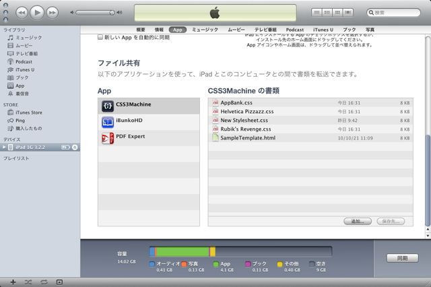Click the vertical scrollbar thumb

pos(428,180)
